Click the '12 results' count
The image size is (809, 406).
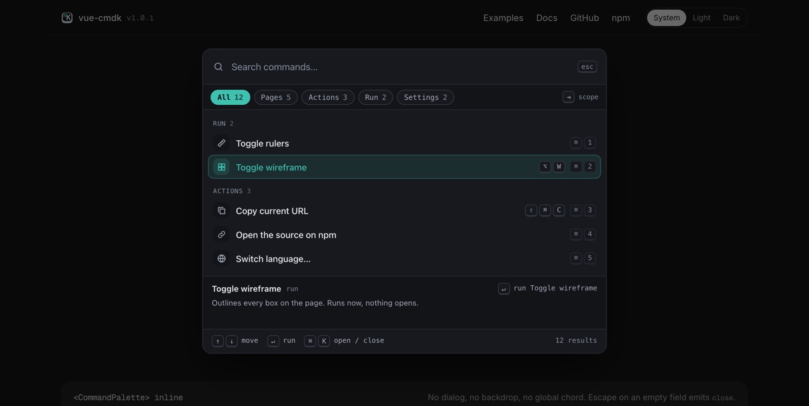(576, 340)
